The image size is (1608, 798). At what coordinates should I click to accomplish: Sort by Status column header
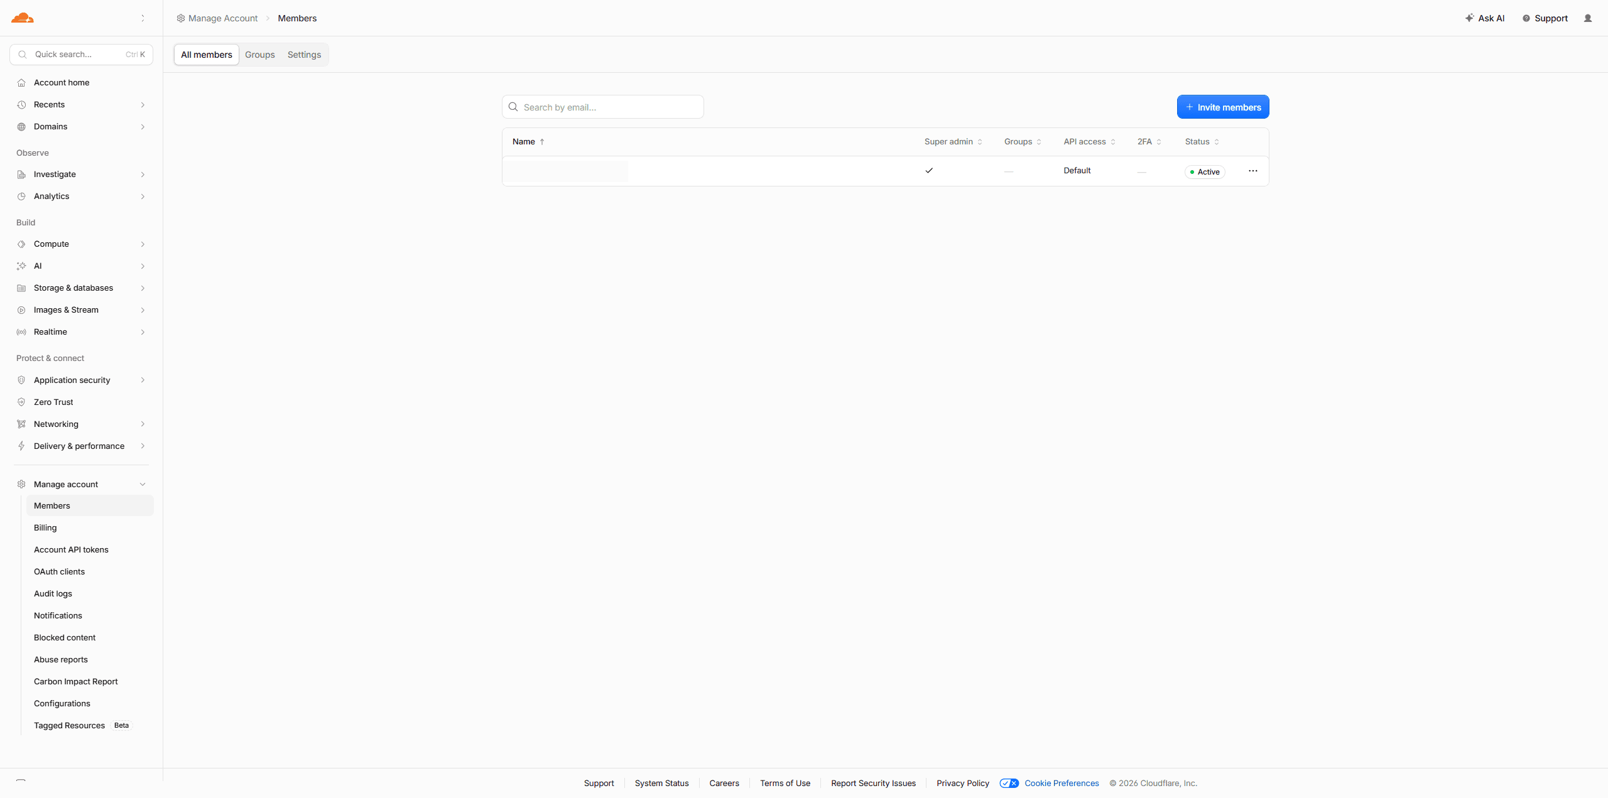pyautogui.click(x=1202, y=142)
